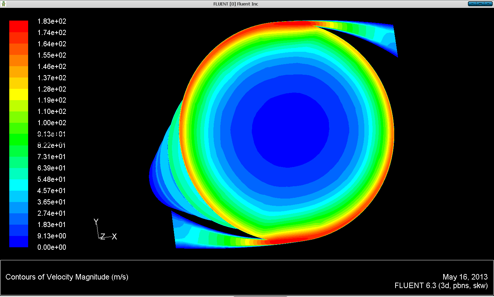Click the cyan legend color band
The height and width of the screenshot is (297, 494).
point(19,185)
